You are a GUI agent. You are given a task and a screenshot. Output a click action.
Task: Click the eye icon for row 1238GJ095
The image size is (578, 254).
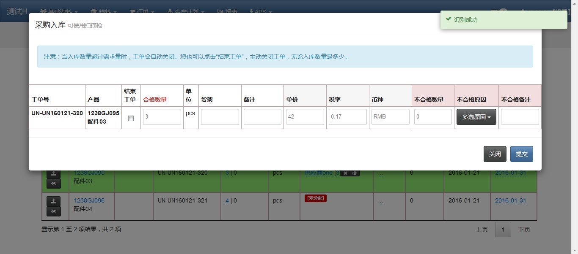pos(53,183)
